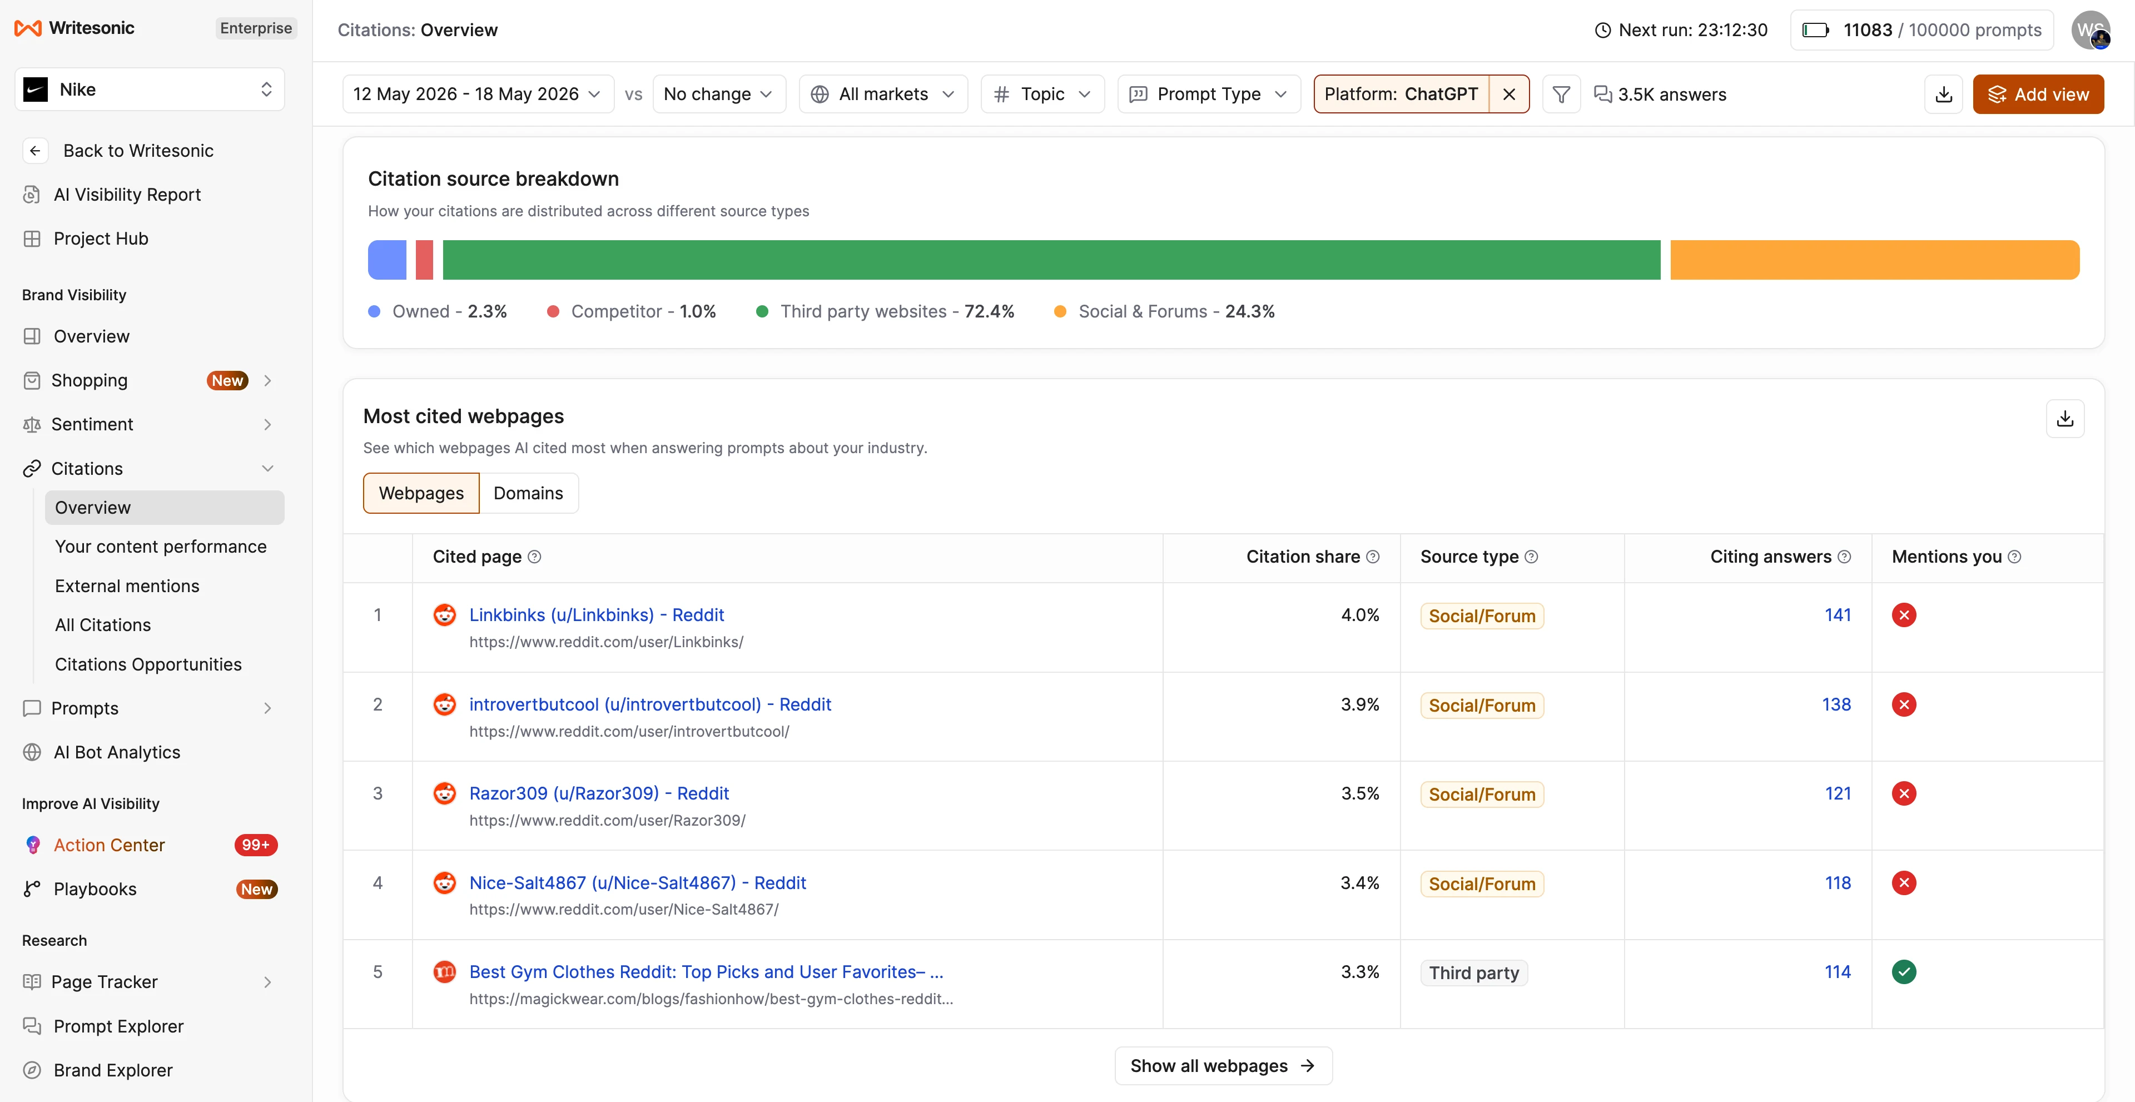
Task: Open the Topic filter dropdown
Action: pyautogui.click(x=1042, y=95)
